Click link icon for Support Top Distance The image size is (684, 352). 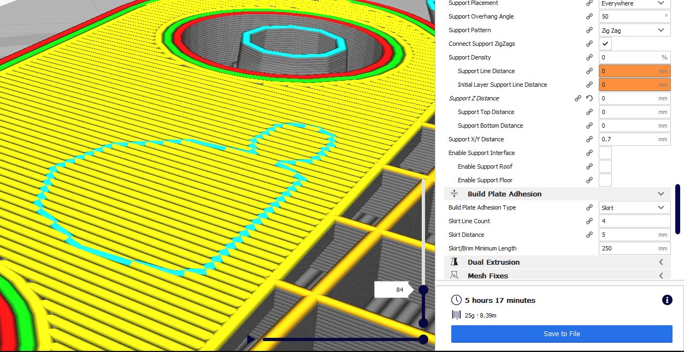tap(589, 112)
